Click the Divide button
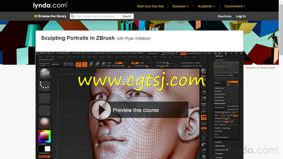The height and width of the screenshot is (159, 283). click(x=220, y=83)
